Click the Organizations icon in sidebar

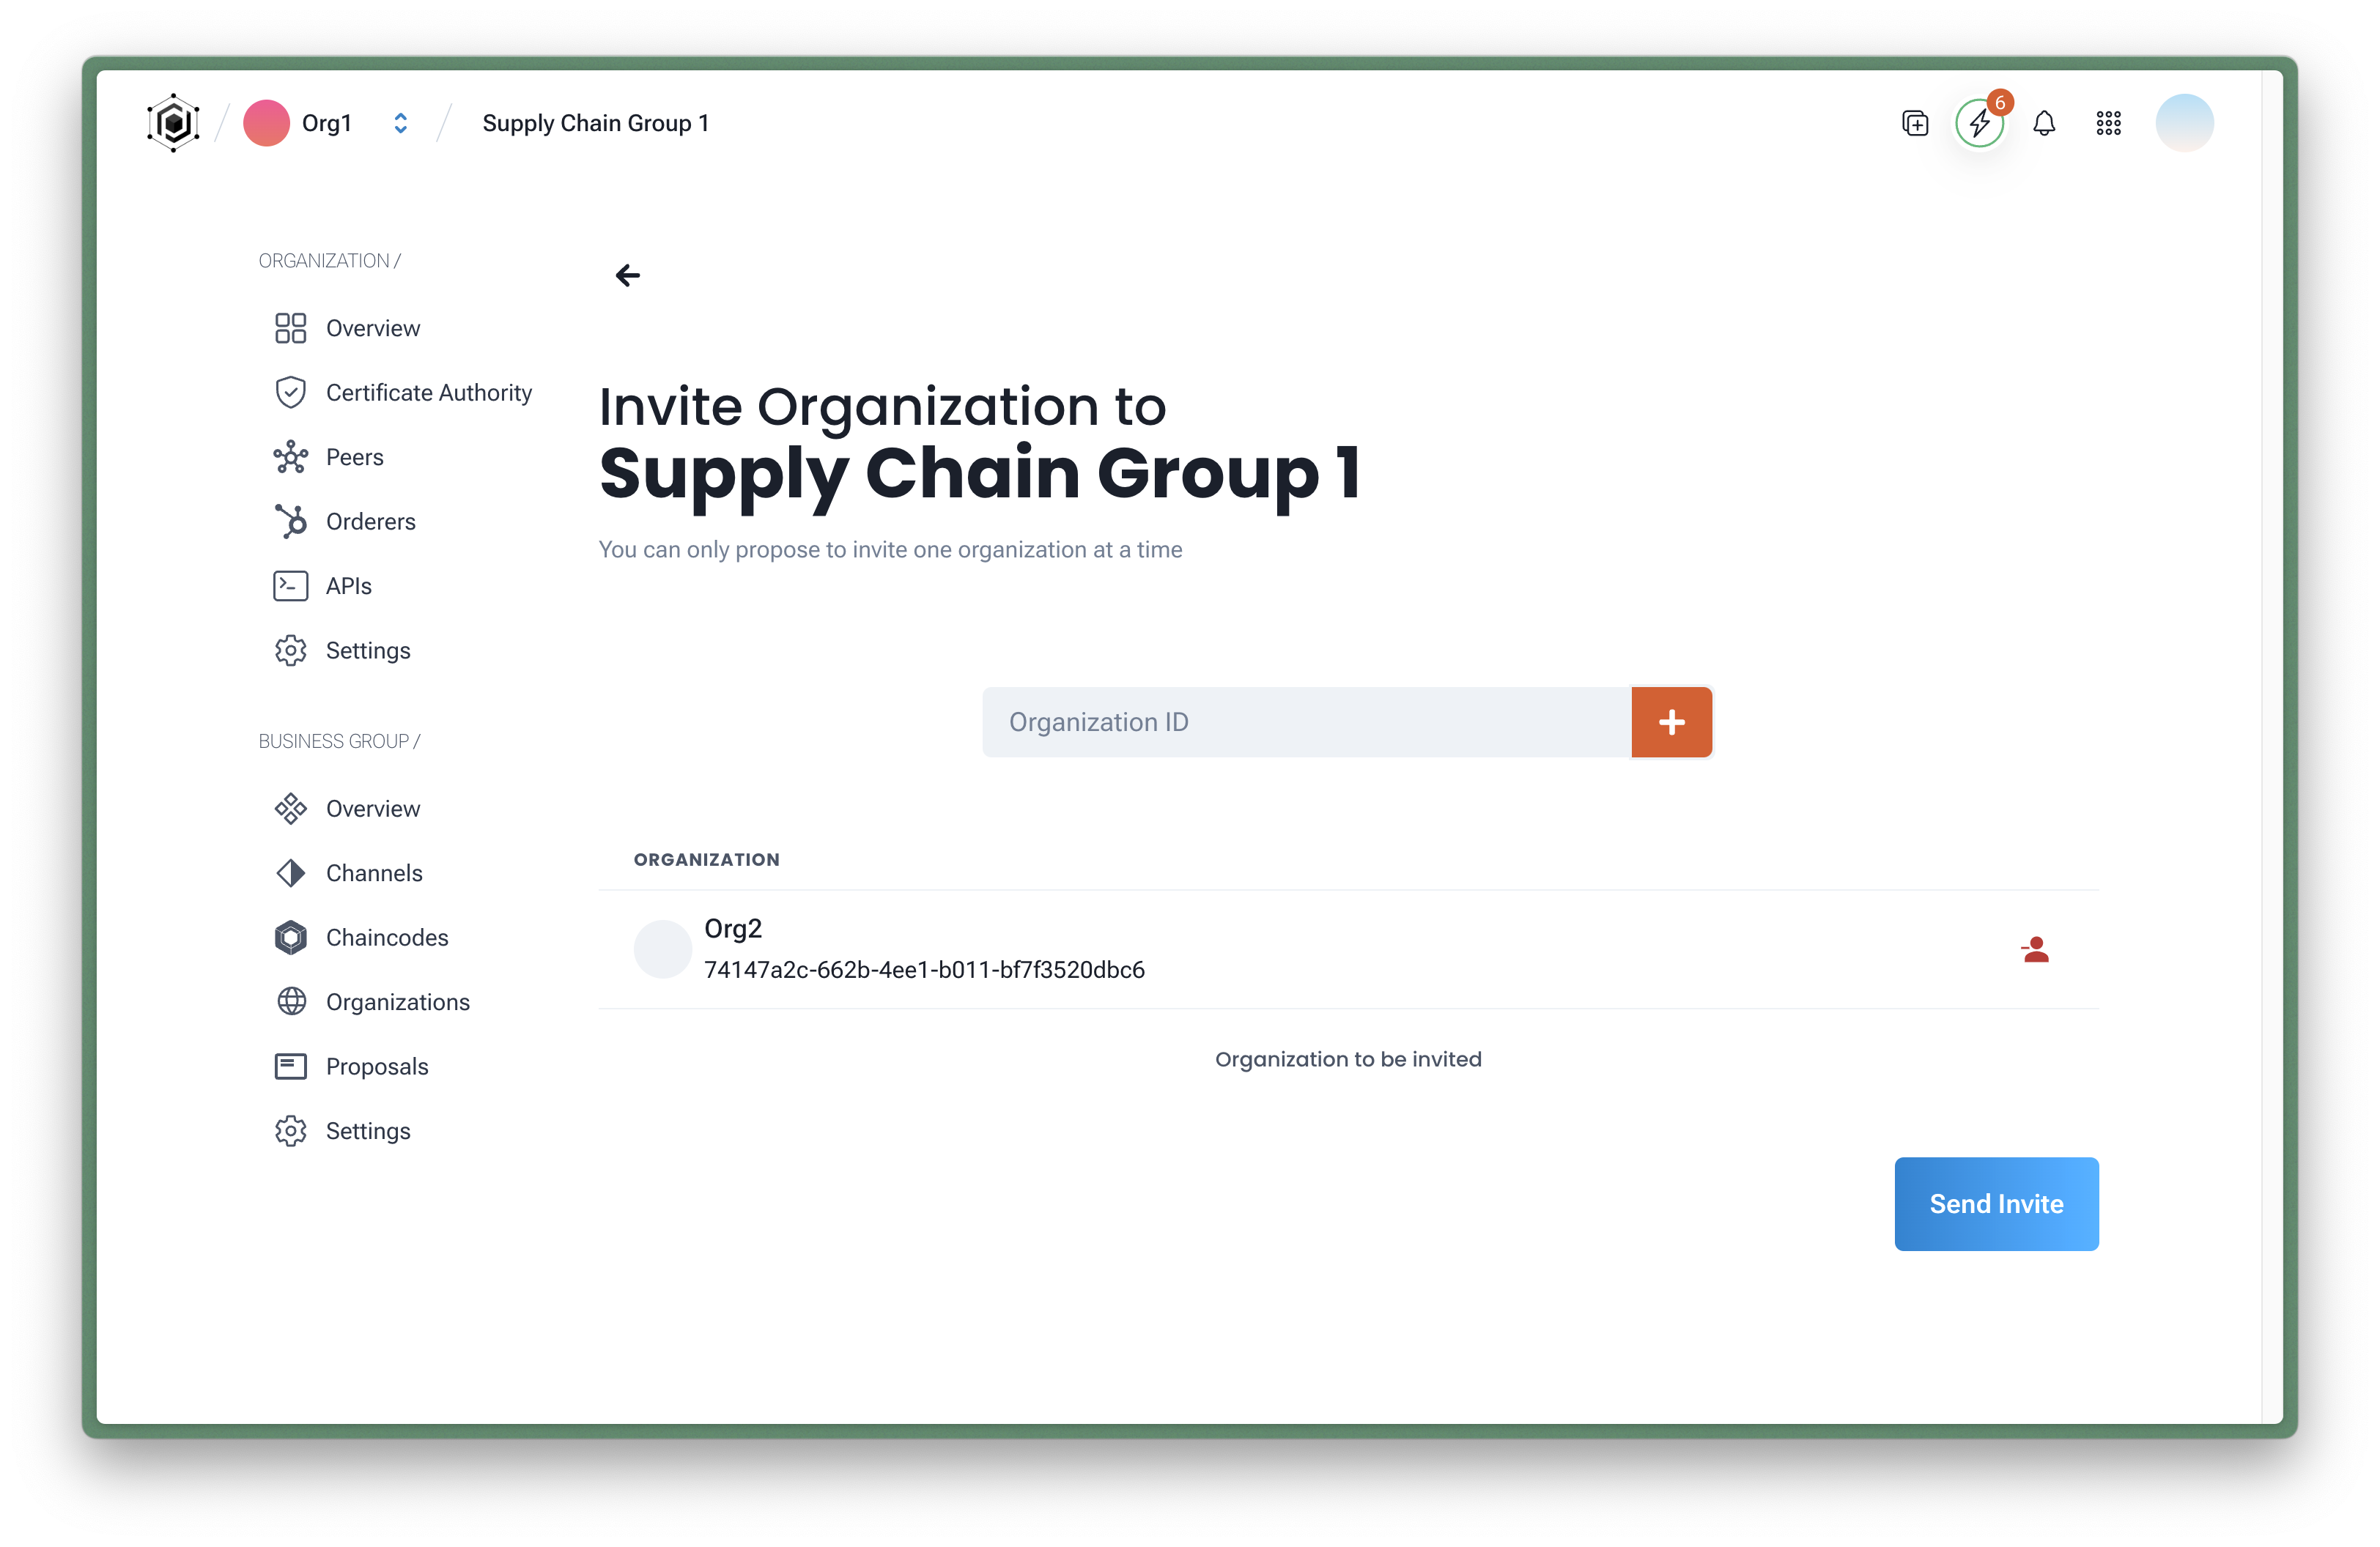click(289, 1001)
